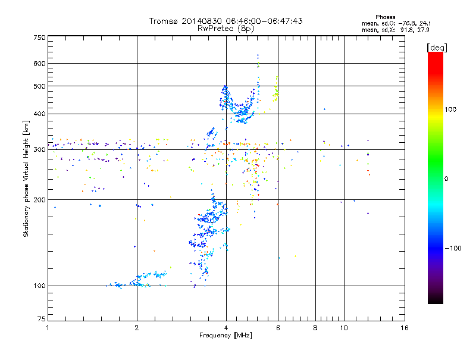Viewport: 476px width, 357px height.
Task: Click the y-axis tick label '300'
Action: click(39, 150)
